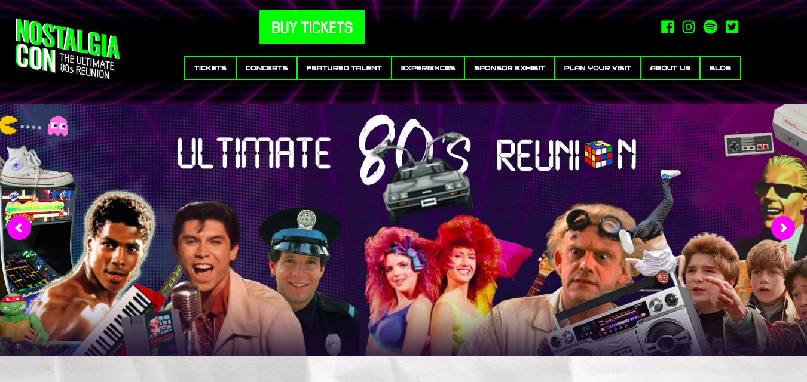Click the BUY TICKETS button
Screen dimensions: 807x382
312,27
